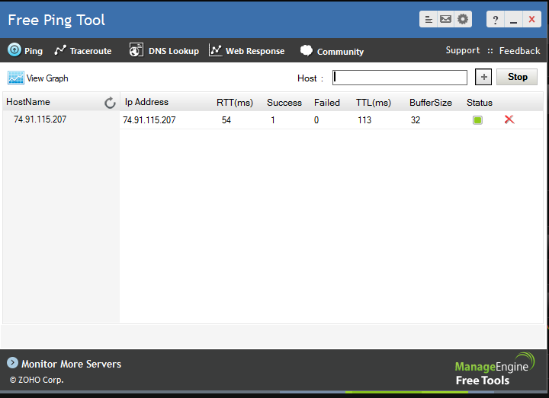The image size is (549, 398).
Task: Click the Success column header
Action: [x=284, y=103]
